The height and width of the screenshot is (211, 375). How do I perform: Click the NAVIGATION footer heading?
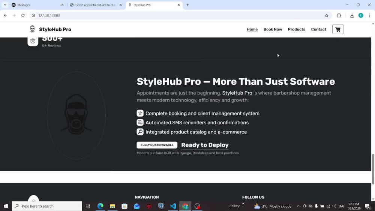pyautogui.click(x=147, y=197)
